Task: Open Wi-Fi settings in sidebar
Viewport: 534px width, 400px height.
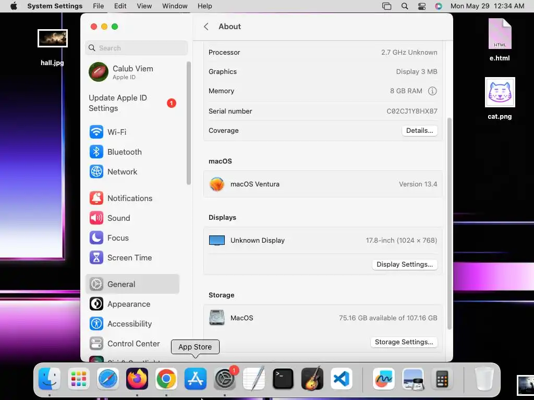Action: click(132, 132)
